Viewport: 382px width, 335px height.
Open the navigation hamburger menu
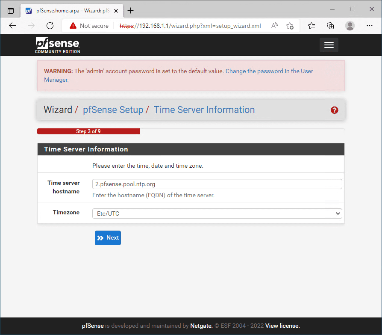[329, 44]
